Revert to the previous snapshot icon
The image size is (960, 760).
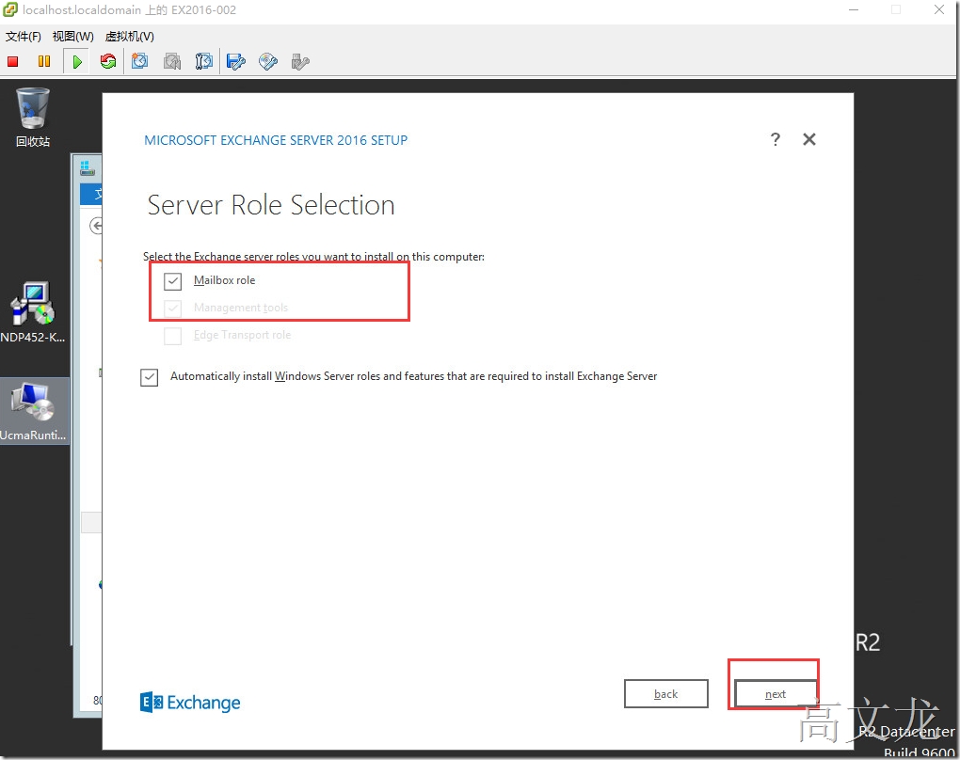pos(172,61)
